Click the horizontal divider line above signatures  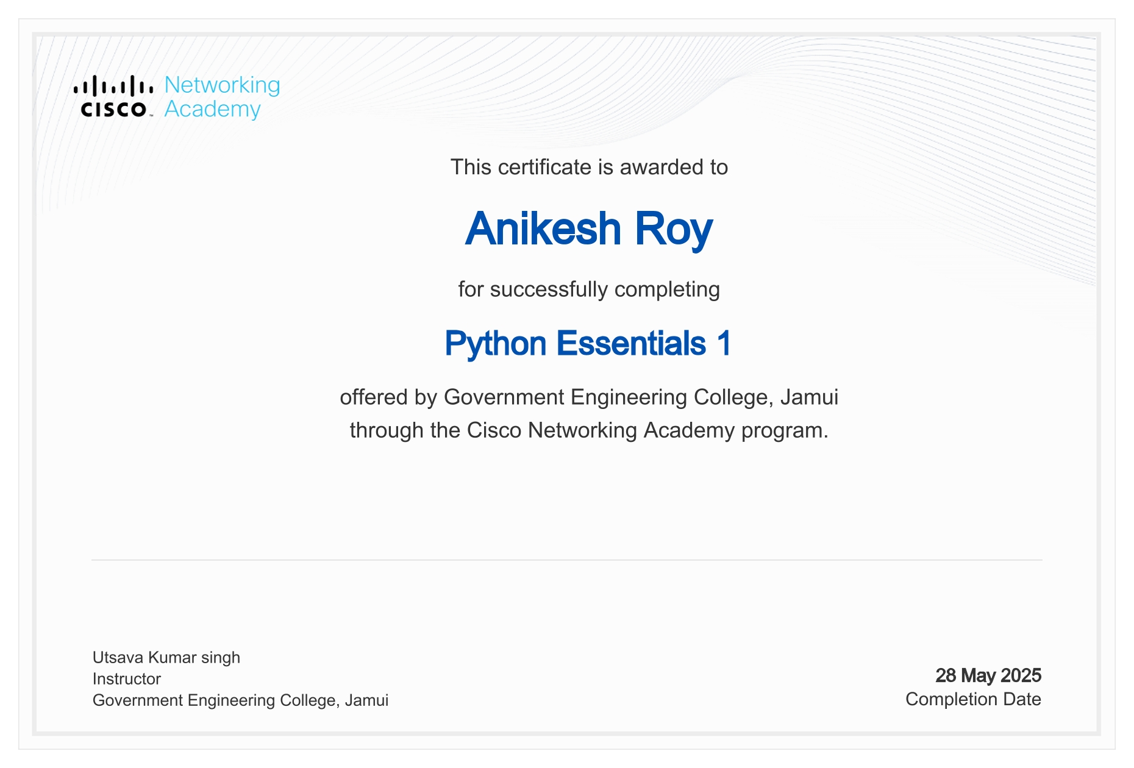pos(567,560)
